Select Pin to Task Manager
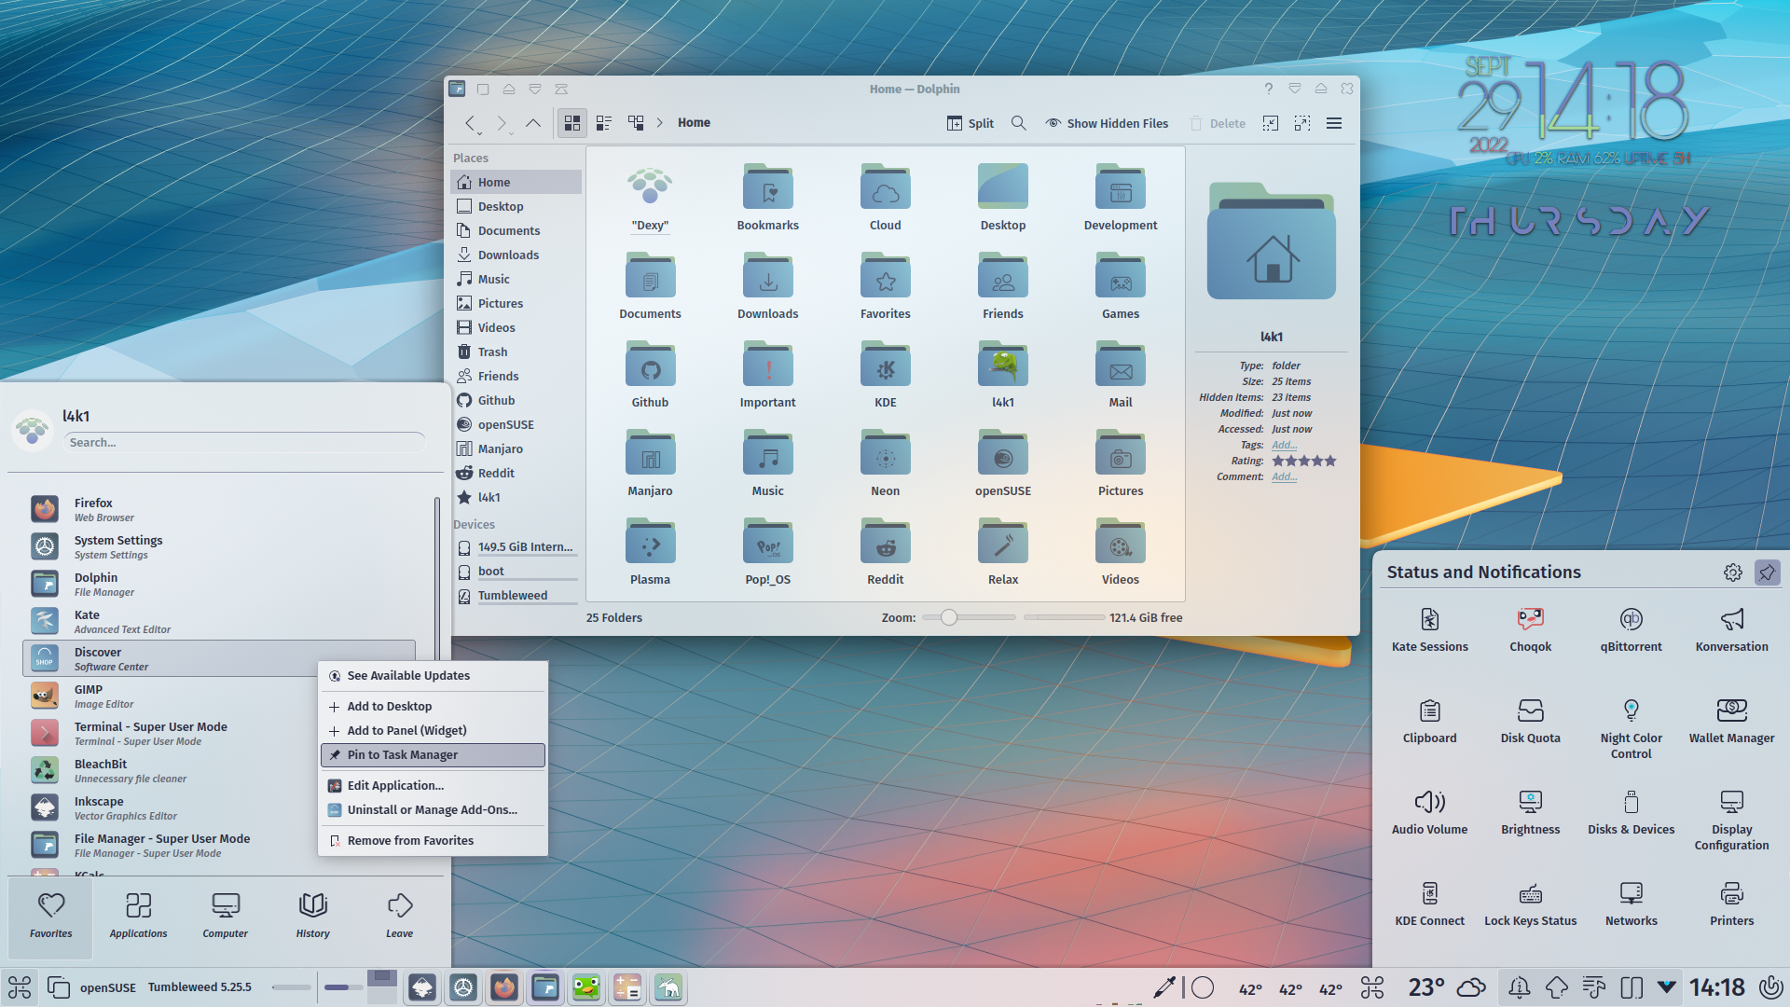This screenshot has width=1790, height=1007. tap(433, 755)
